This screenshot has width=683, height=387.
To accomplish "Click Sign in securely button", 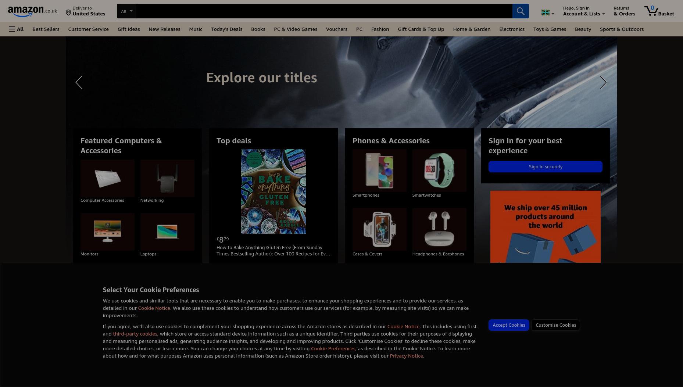I will pyautogui.click(x=546, y=166).
